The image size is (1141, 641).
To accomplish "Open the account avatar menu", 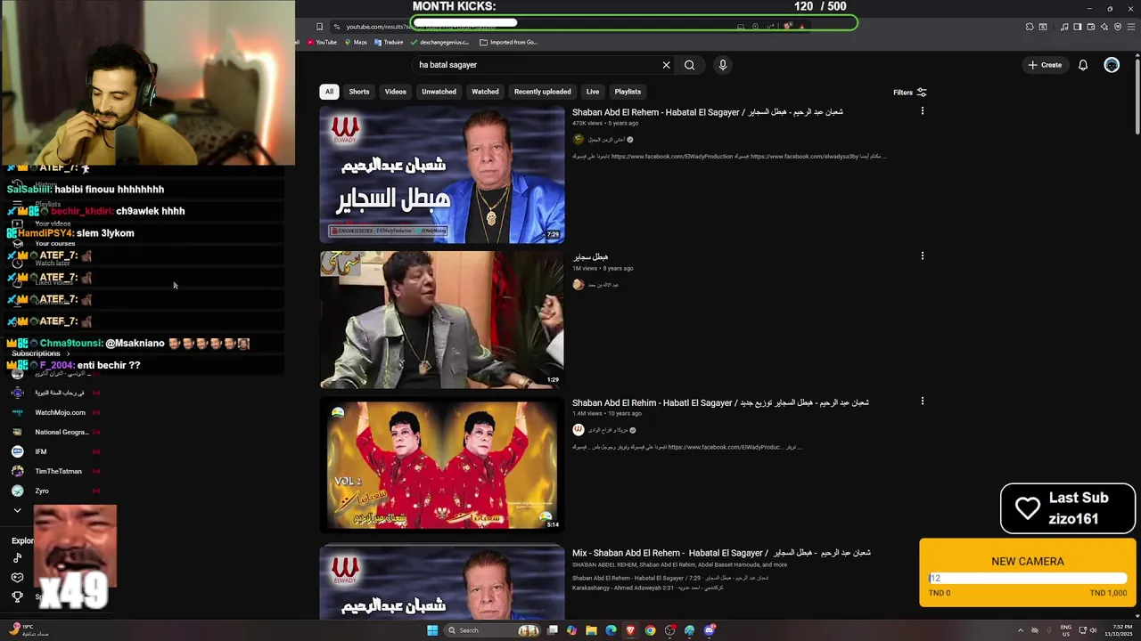I will 1112,65.
